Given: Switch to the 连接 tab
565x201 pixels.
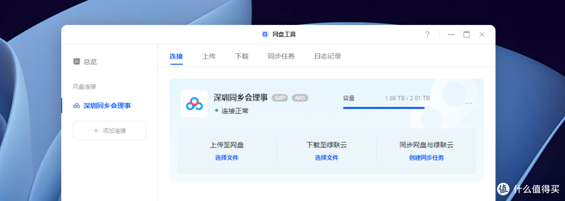Looking at the screenshot, I should click(176, 56).
